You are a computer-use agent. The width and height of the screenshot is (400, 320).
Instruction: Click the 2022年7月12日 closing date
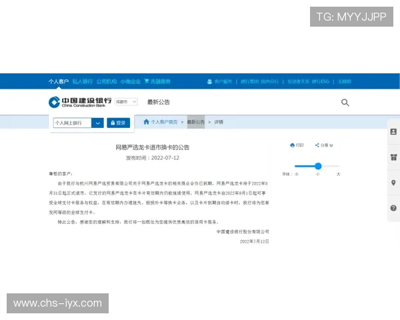(x=255, y=241)
